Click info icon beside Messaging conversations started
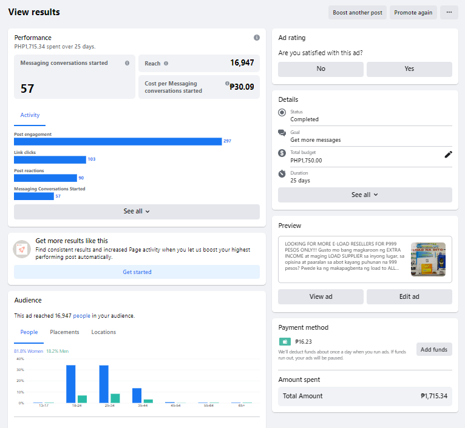Viewport: 465px width, 428px height. (x=127, y=63)
